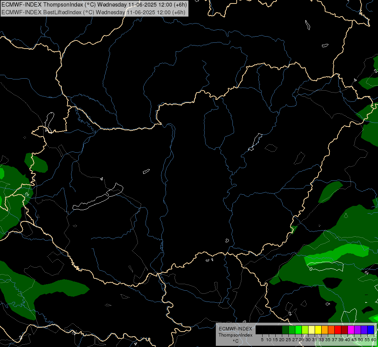Click the blue 55–60 legend swatch
The height and width of the screenshot is (347, 378).
tap(371, 330)
